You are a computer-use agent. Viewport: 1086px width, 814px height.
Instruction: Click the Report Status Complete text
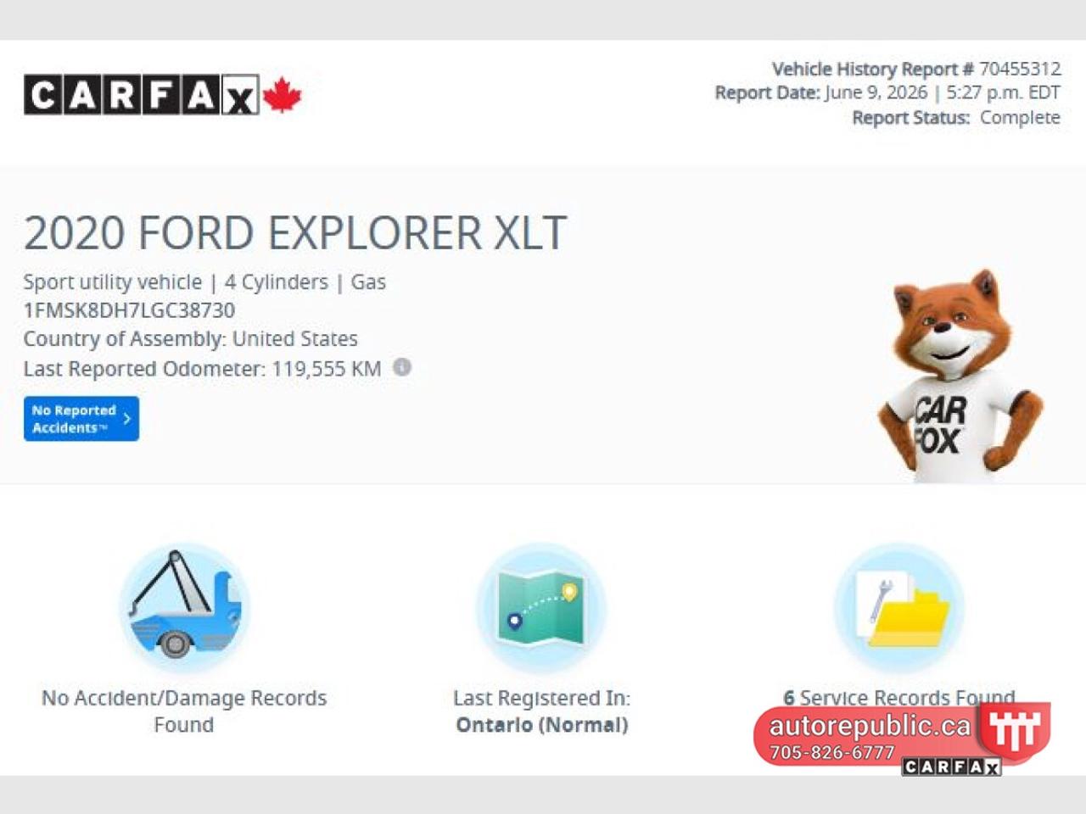(956, 117)
